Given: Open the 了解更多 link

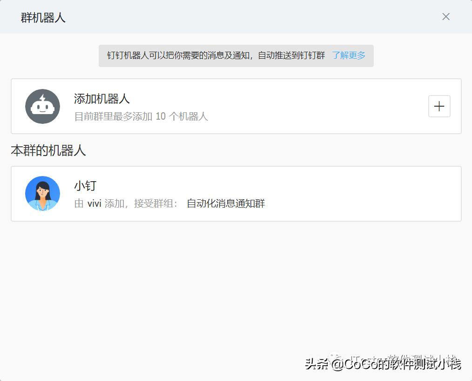Looking at the screenshot, I should point(349,55).
